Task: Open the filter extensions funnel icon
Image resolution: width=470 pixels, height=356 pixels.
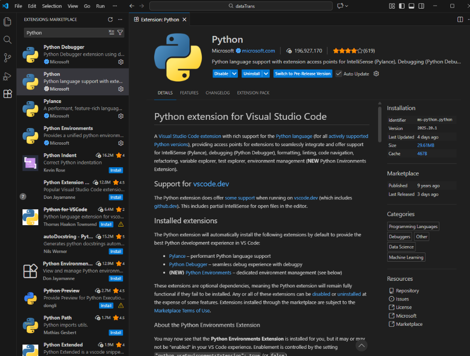Action: 120,33
